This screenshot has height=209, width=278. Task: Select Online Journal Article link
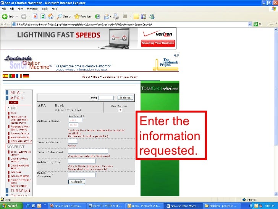pos(19,160)
